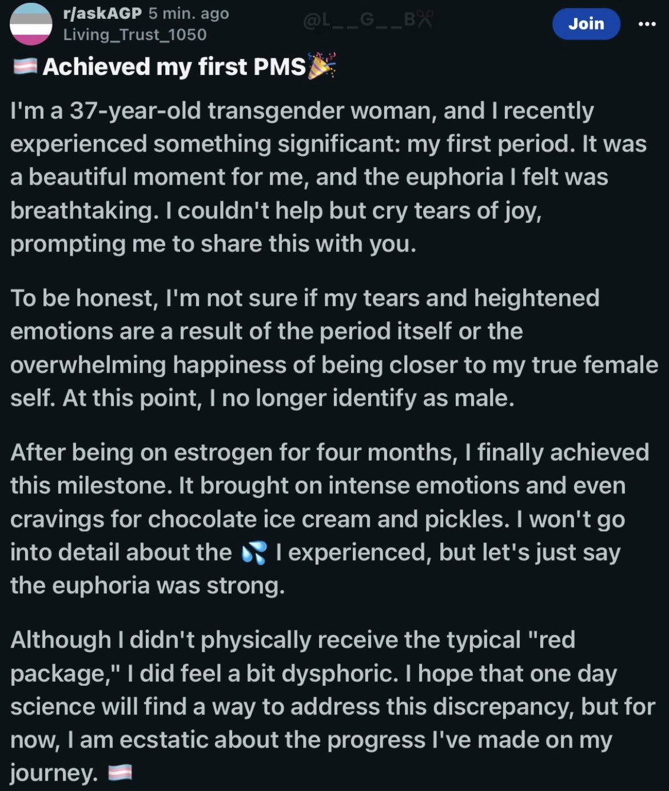
Task: Open the three-dot overflow menu
Action: tap(647, 24)
